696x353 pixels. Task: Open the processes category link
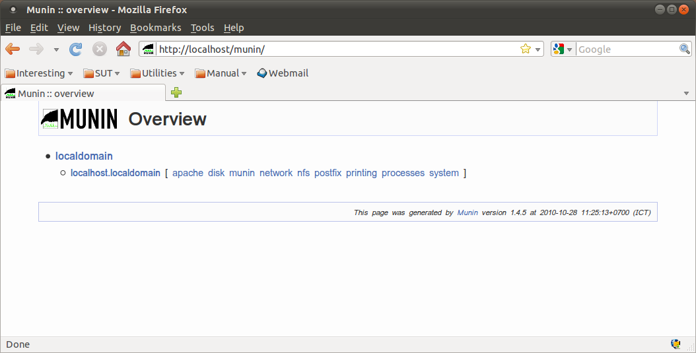click(403, 173)
